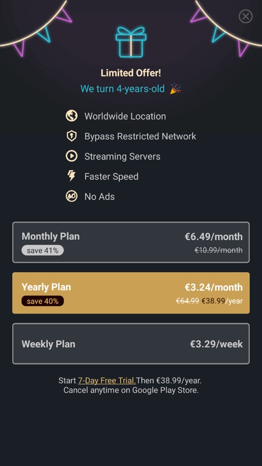
Task: Open the 7-Day Free Trial link
Action: tap(107, 380)
